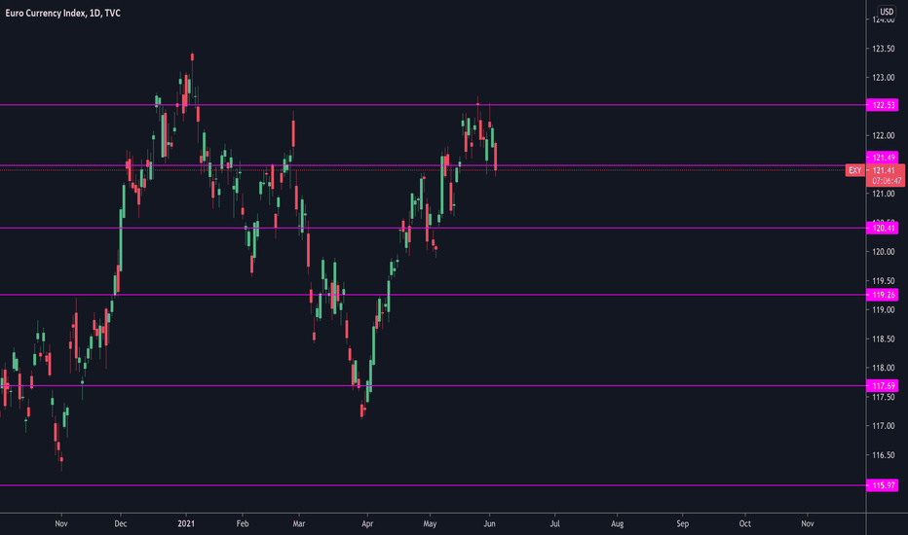Click the 122.00 price axis tick
This screenshot has height=535, width=908.
(884, 135)
